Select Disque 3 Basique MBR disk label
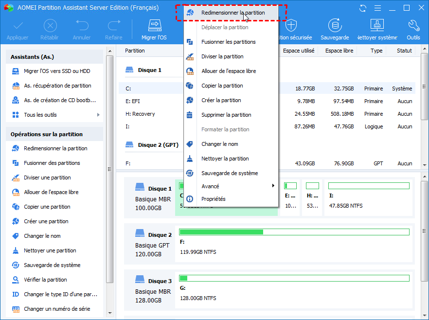This screenshot has height=320, width=429. (x=153, y=290)
